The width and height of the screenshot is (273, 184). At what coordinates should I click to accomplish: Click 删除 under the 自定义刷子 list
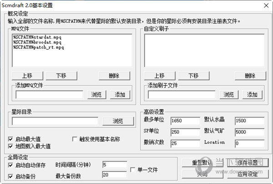click(250, 76)
